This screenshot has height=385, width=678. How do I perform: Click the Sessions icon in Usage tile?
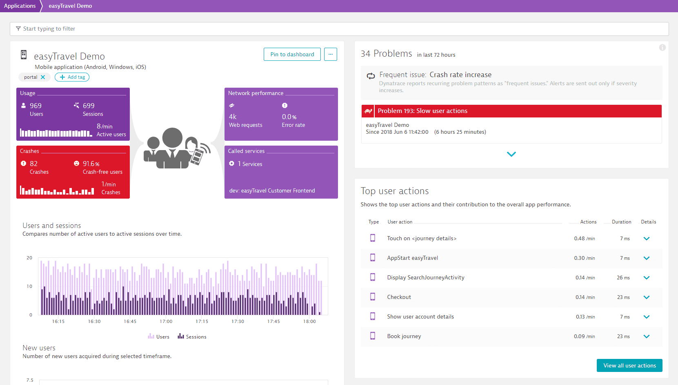pyautogui.click(x=76, y=105)
